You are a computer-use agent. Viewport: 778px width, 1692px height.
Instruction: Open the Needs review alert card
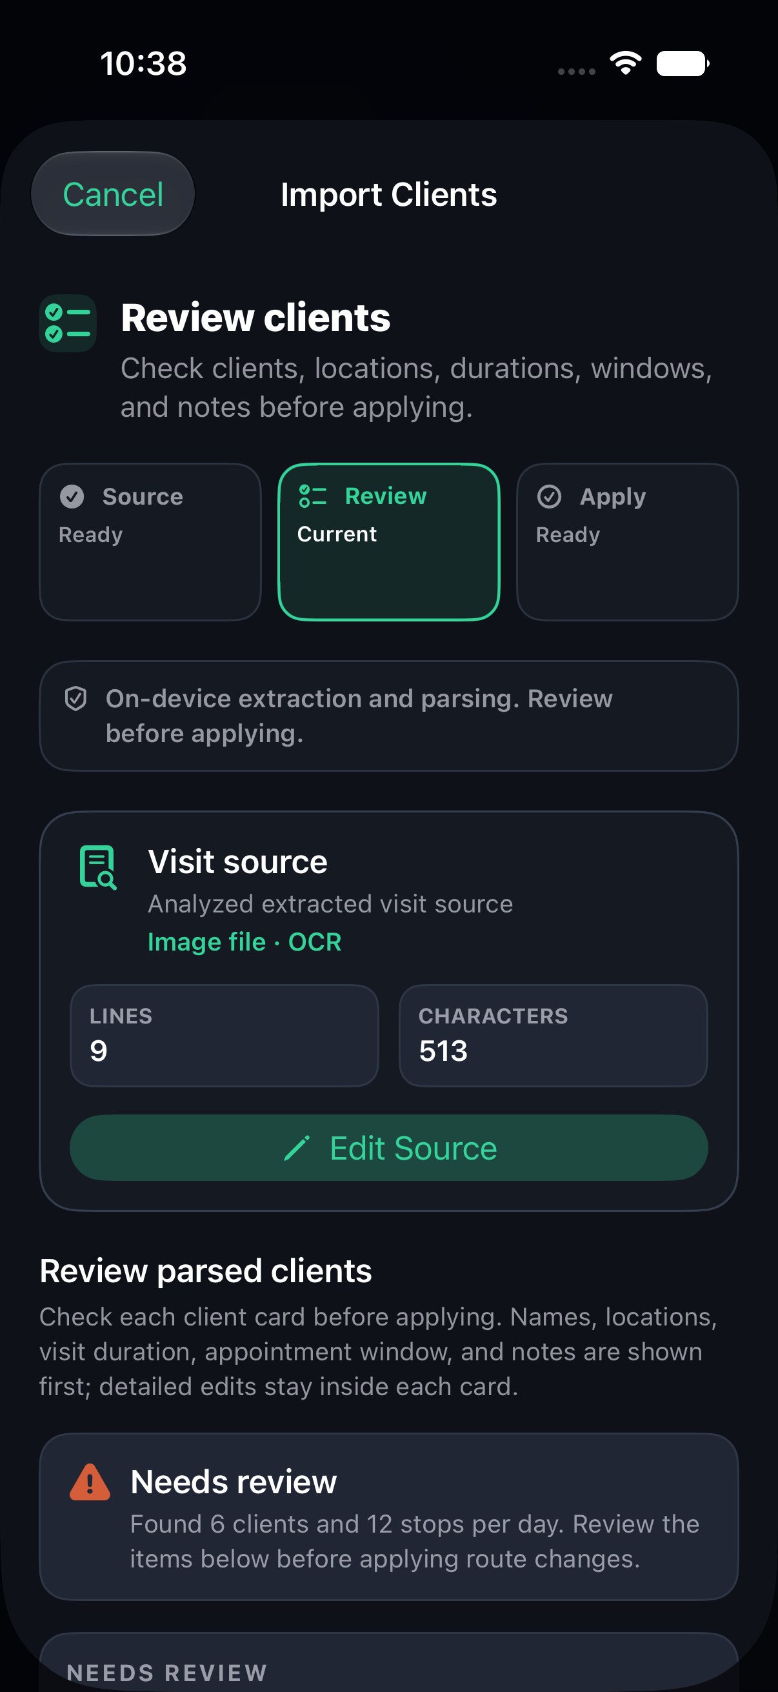coord(388,1516)
